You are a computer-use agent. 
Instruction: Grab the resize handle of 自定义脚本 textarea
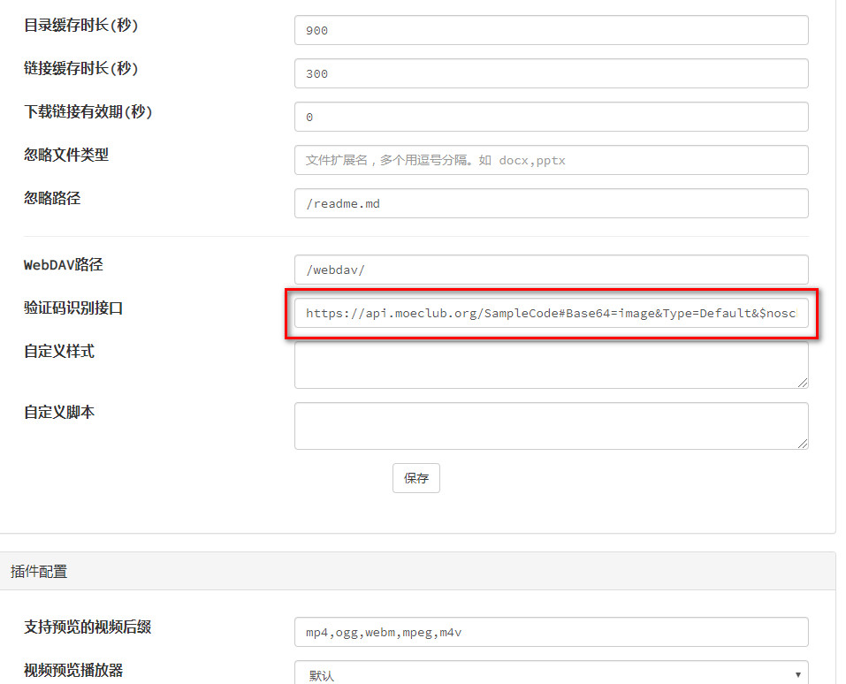(x=803, y=444)
